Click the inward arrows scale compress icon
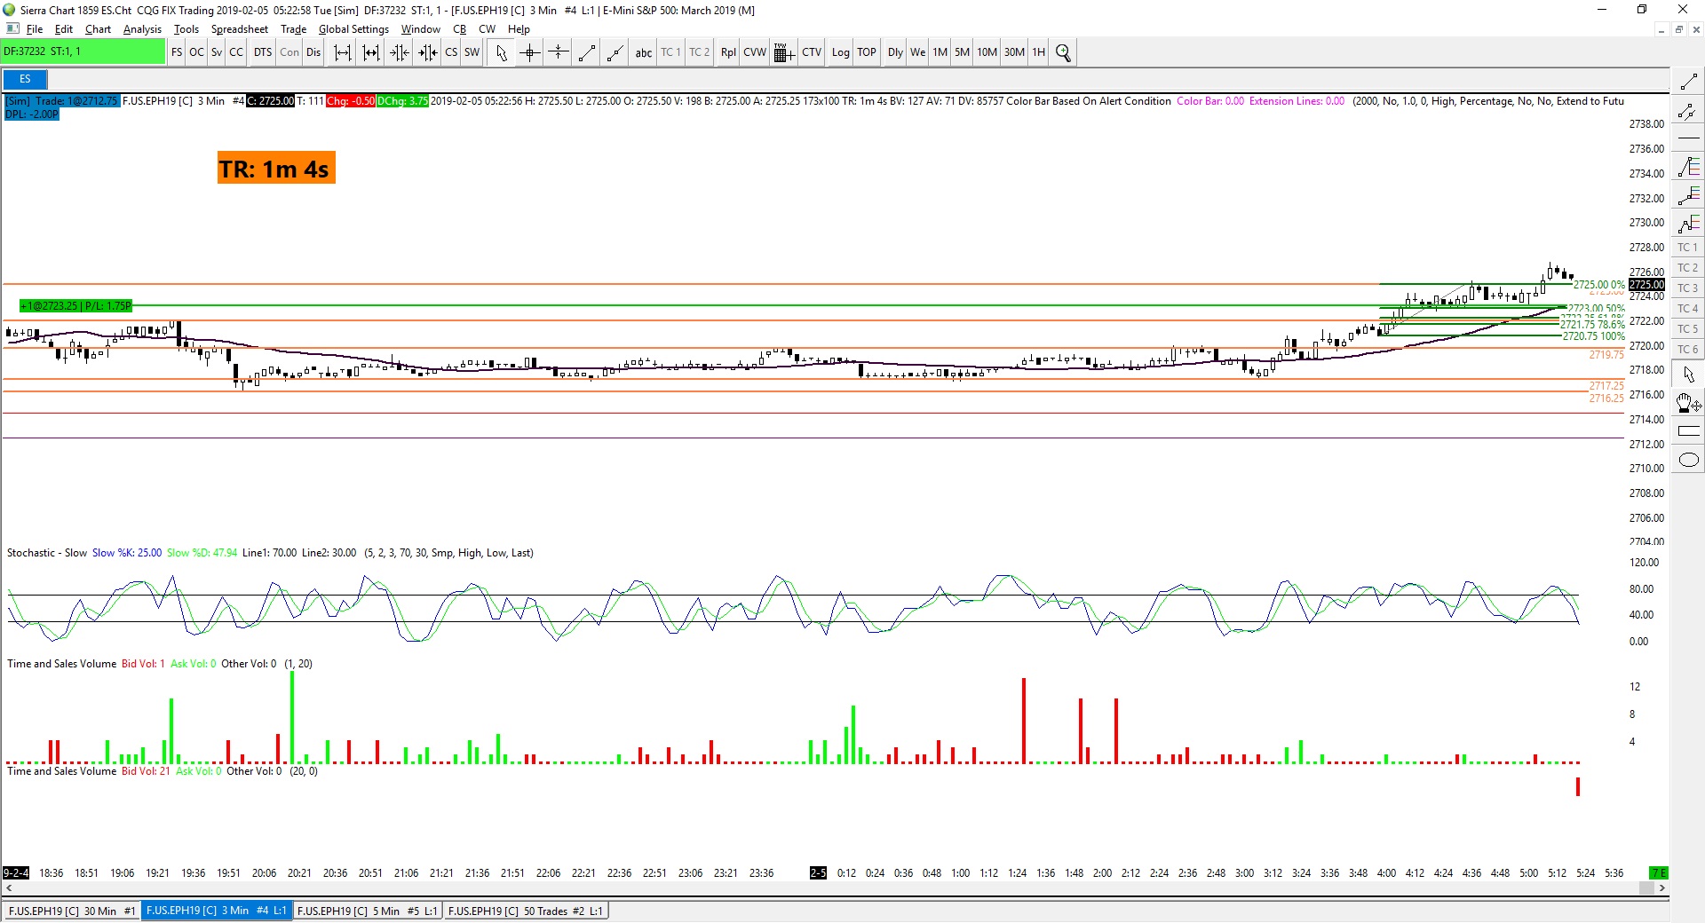The width and height of the screenshot is (1705, 923). (x=400, y=52)
